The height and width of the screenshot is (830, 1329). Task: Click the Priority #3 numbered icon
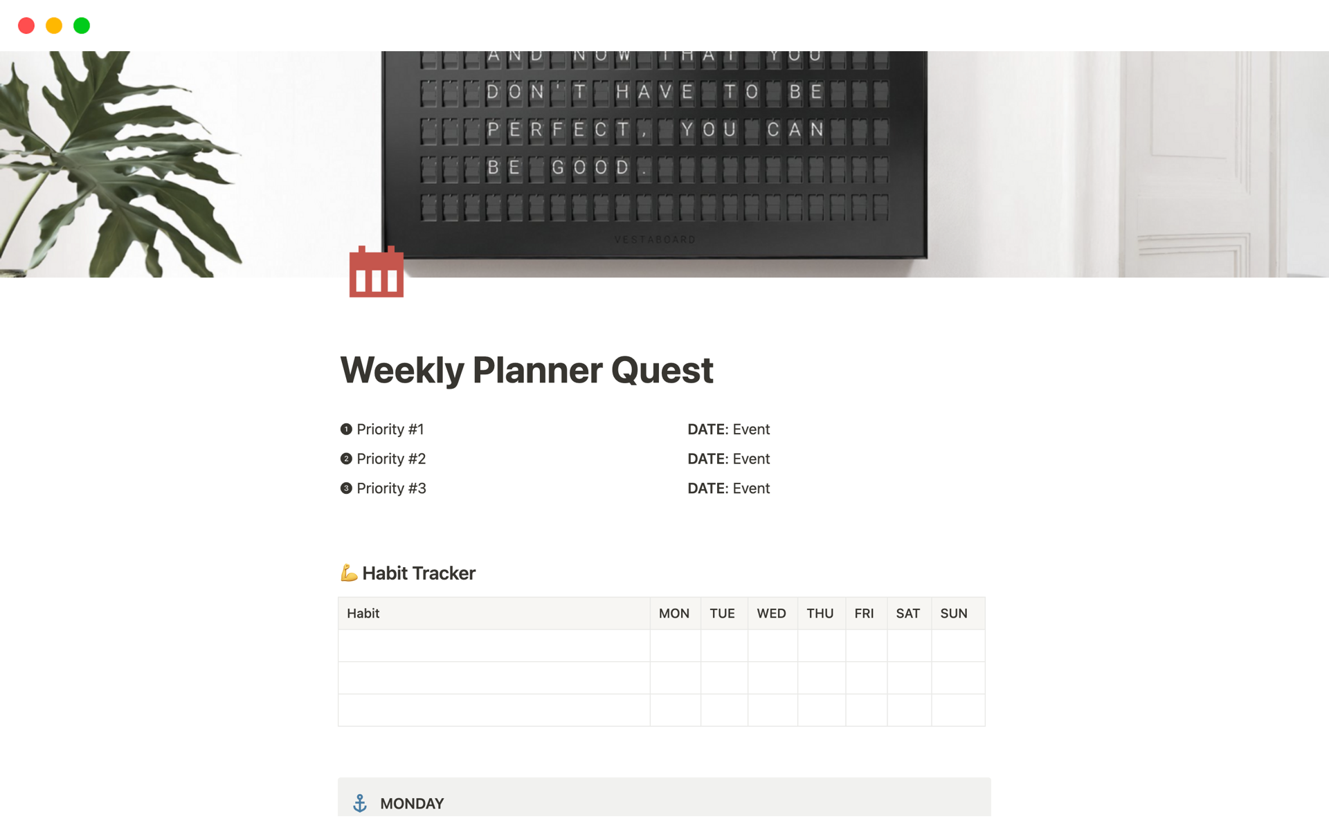[x=346, y=488]
